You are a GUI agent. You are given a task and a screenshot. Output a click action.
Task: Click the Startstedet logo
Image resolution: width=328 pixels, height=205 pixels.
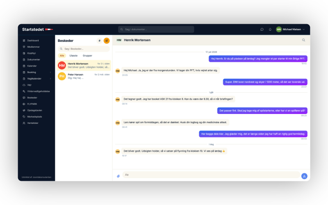coord(37,30)
